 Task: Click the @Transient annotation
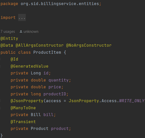pyautogui.click(x=23, y=122)
